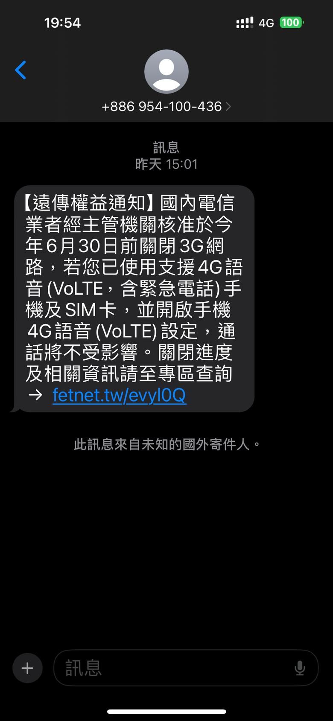Tap the plus attachments button
The width and height of the screenshot is (333, 721).
click(27, 668)
